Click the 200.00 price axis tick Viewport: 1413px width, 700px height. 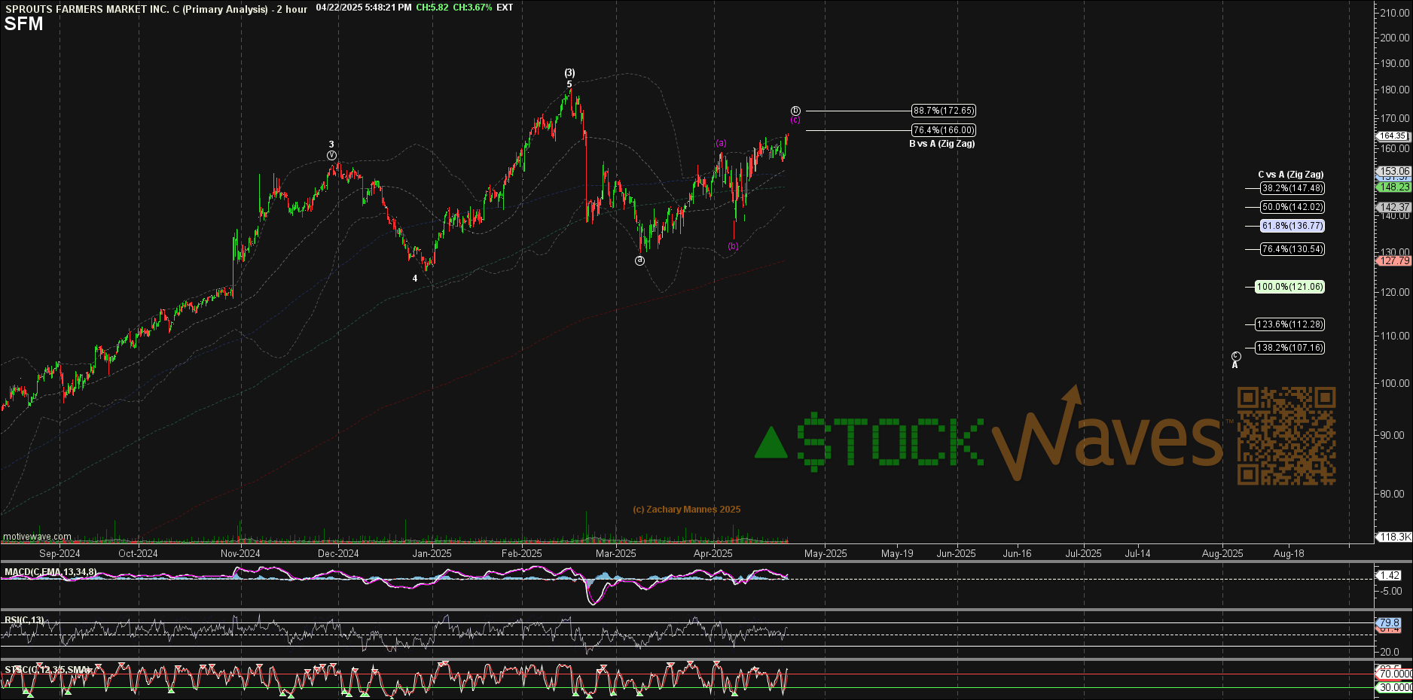pyautogui.click(x=1395, y=38)
